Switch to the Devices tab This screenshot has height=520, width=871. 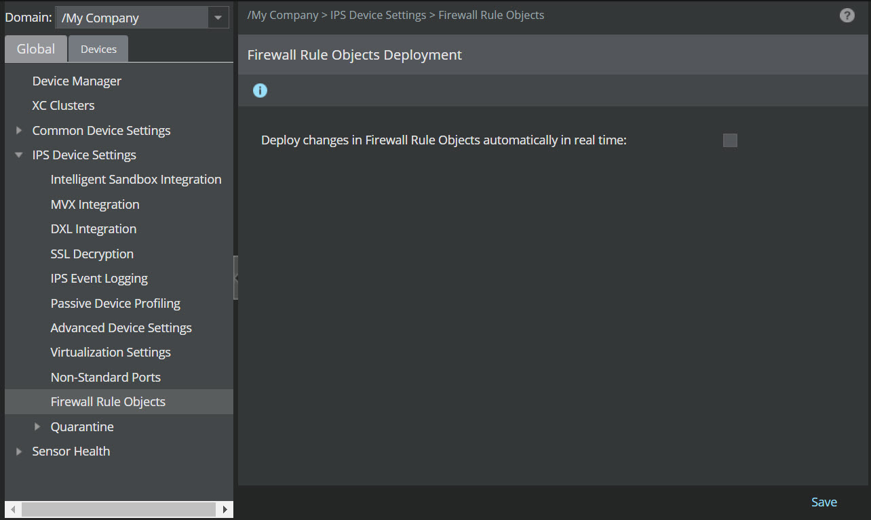[98, 49]
